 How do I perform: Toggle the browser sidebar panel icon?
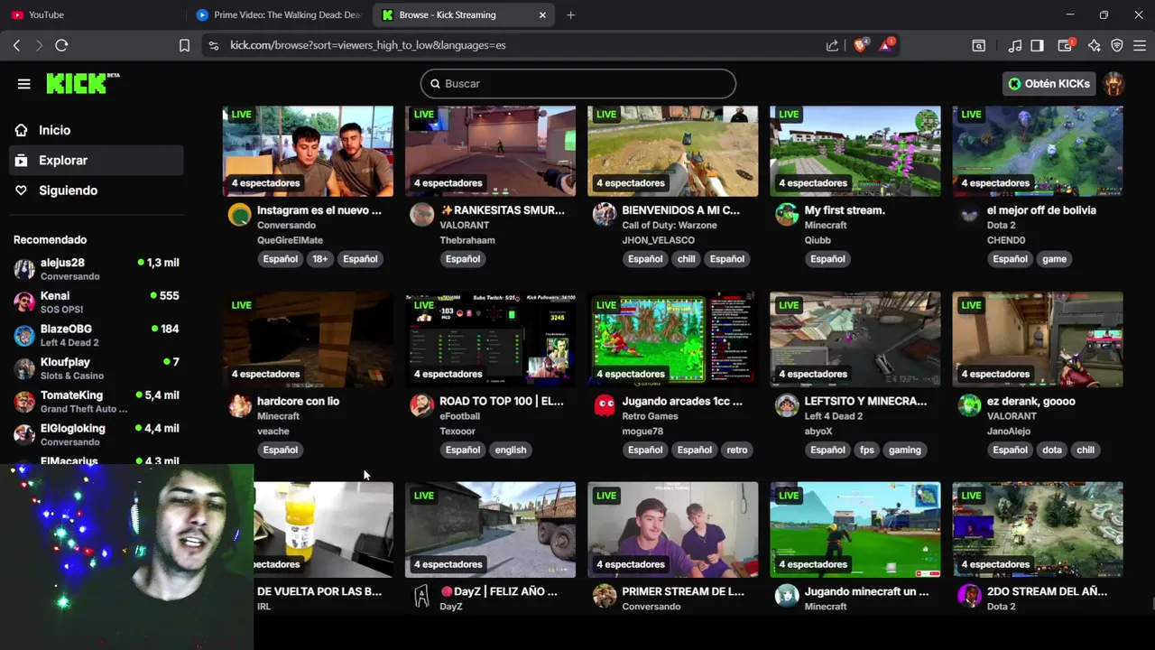[1038, 45]
